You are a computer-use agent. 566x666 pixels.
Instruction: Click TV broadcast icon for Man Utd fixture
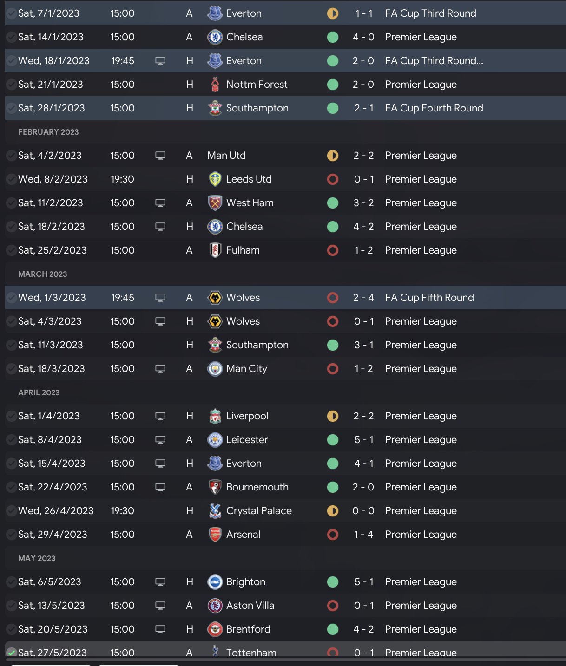click(160, 156)
